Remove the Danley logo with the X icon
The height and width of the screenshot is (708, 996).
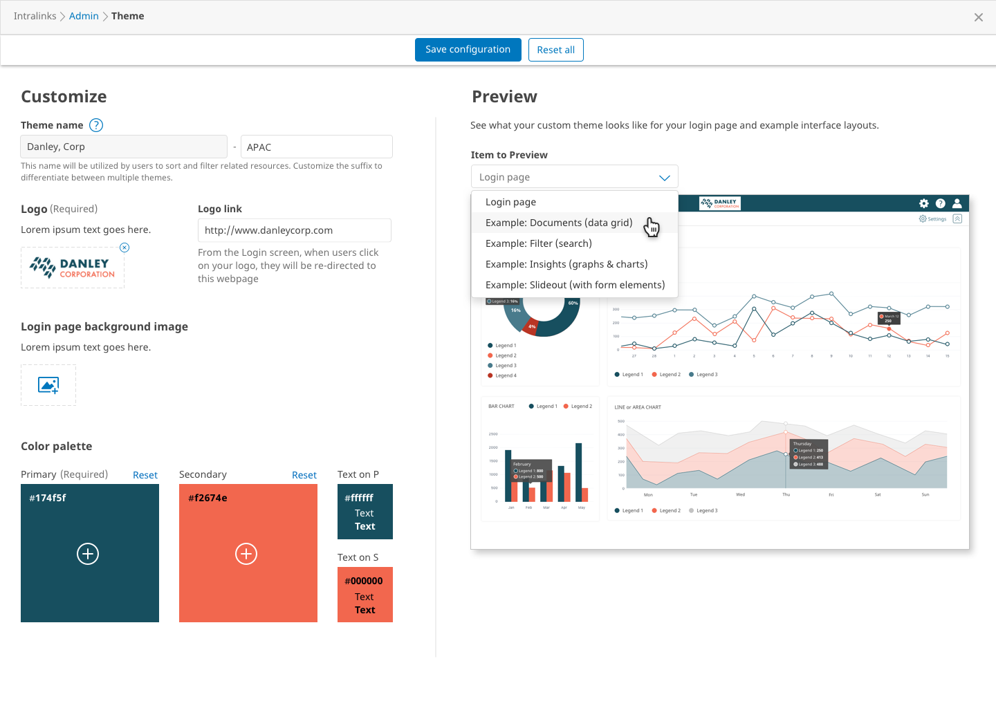[124, 248]
